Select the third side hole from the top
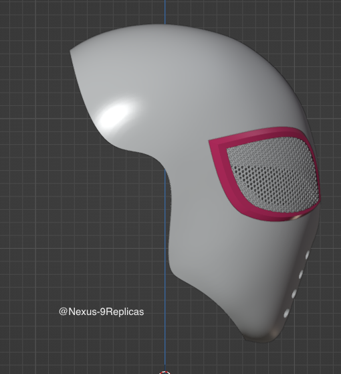This screenshot has height=374, width=341. [294, 294]
